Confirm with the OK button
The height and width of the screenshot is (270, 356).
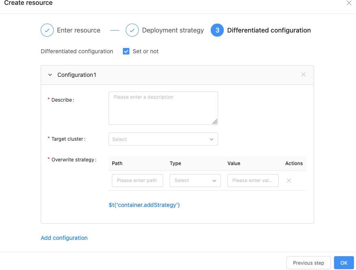tap(344, 263)
